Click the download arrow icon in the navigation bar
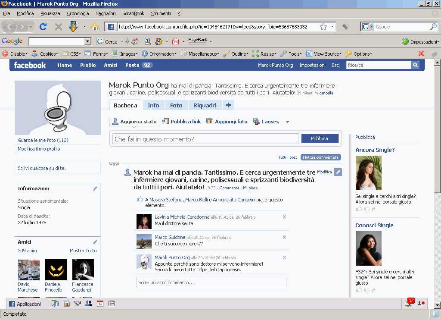Viewport: 441px width, 320px height. click(x=73, y=27)
